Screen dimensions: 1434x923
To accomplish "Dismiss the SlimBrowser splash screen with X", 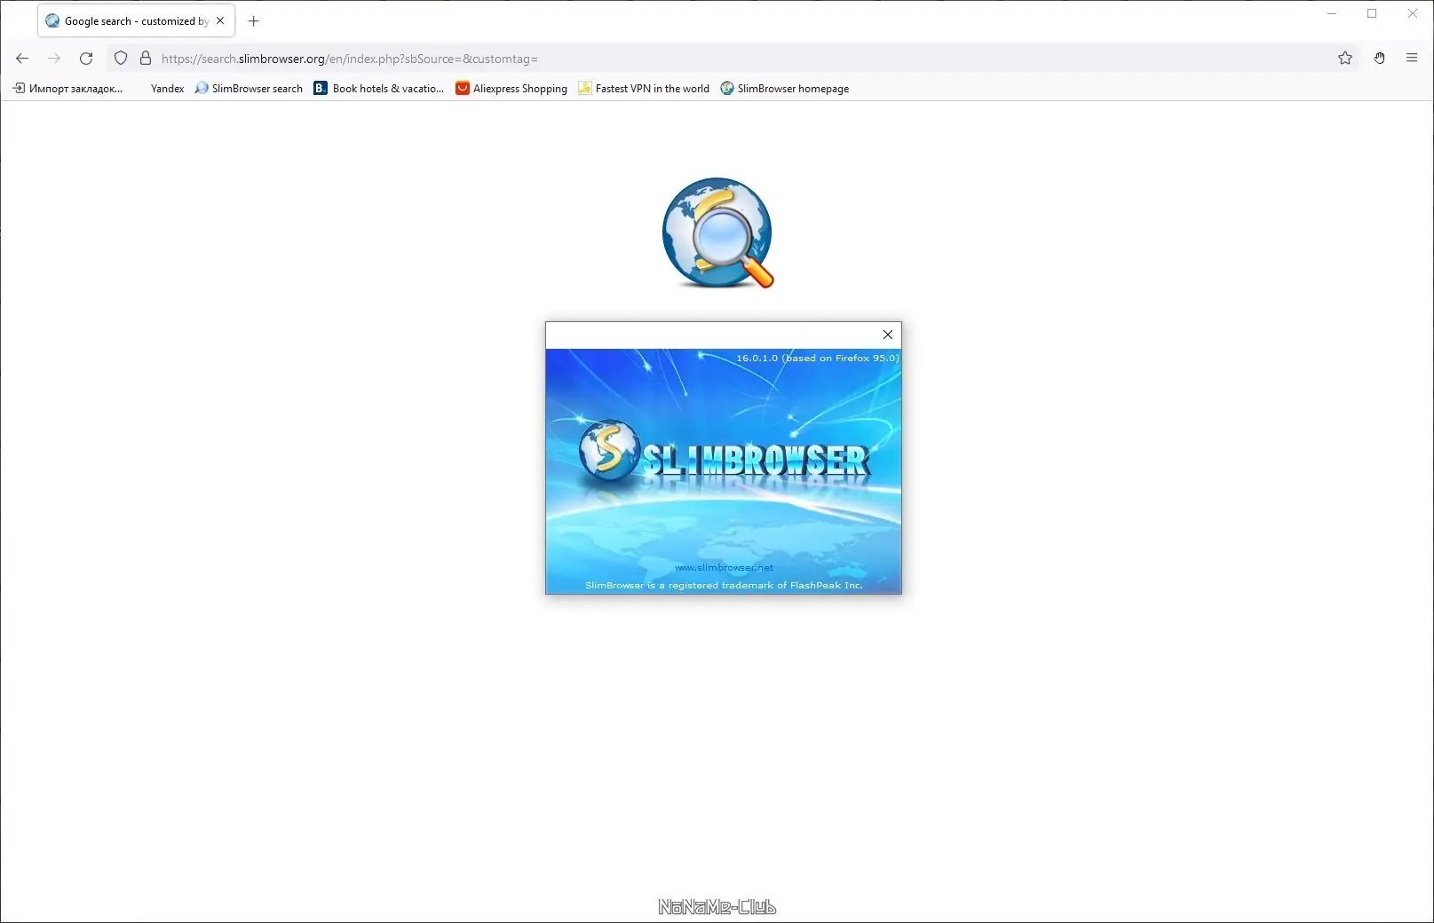I will [x=887, y=335].
